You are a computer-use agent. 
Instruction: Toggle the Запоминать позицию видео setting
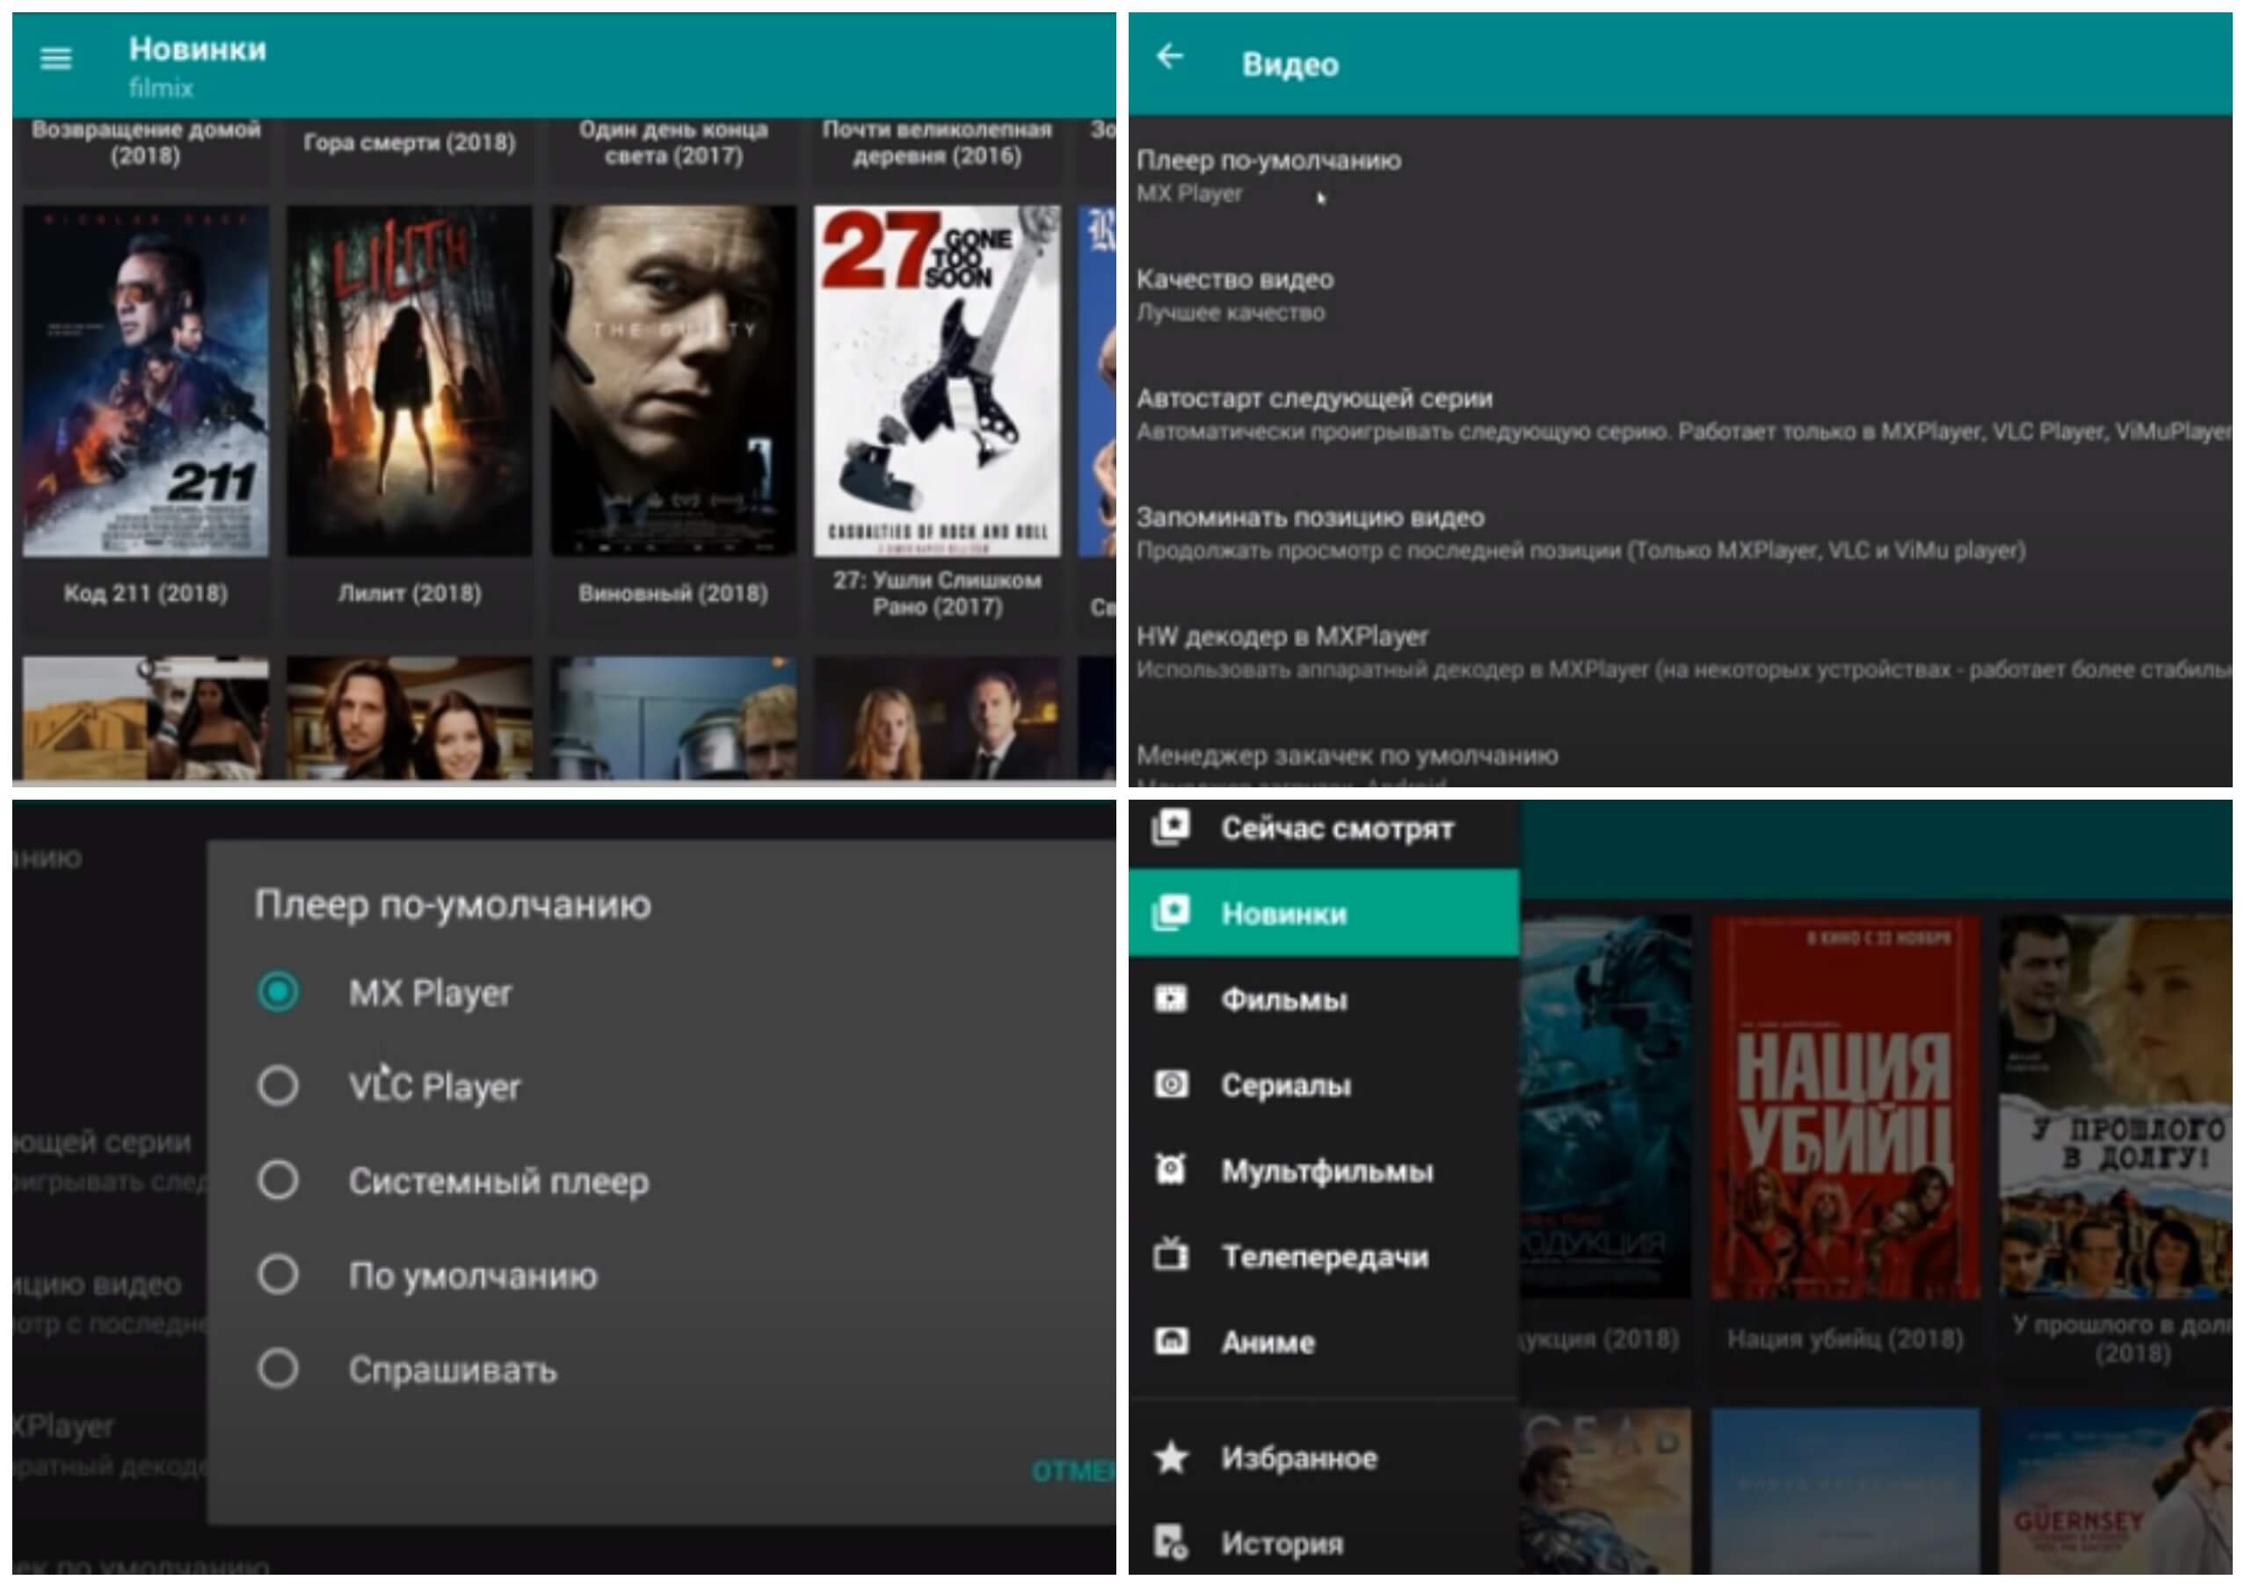click(1680, 533)
